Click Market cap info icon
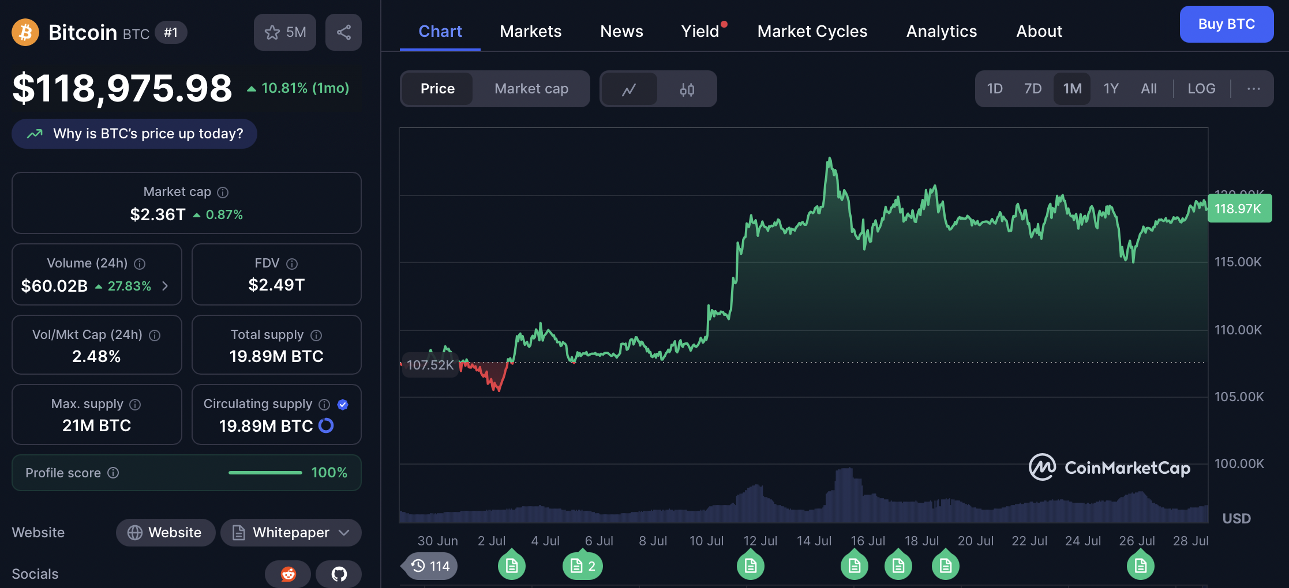1289x588 pixels. pos(223,192)
